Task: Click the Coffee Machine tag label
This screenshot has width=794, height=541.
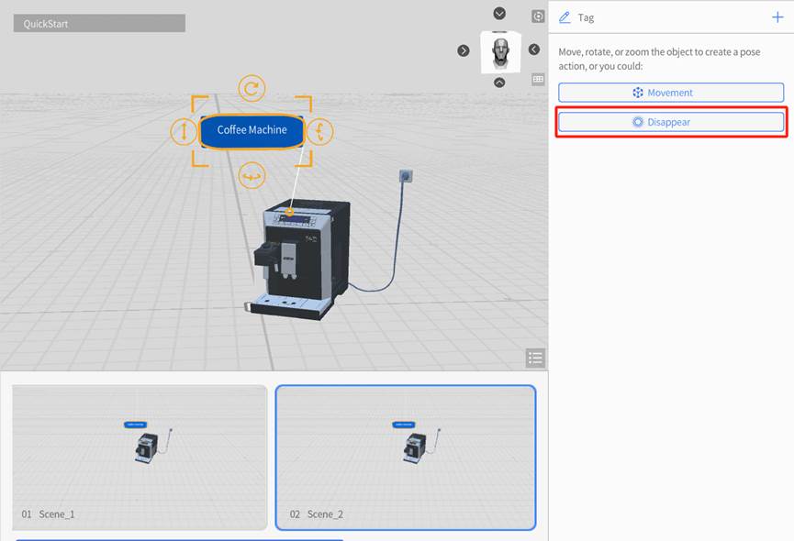Action: tap(252, 130)
